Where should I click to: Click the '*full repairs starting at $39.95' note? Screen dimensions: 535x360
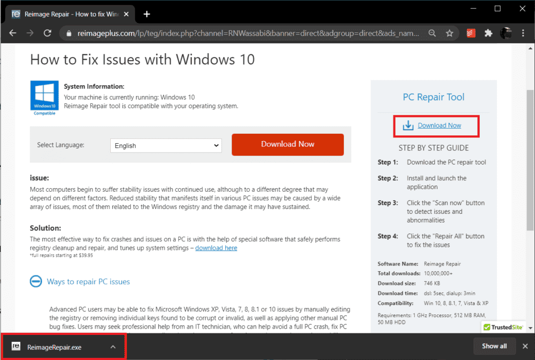(61, 256)
